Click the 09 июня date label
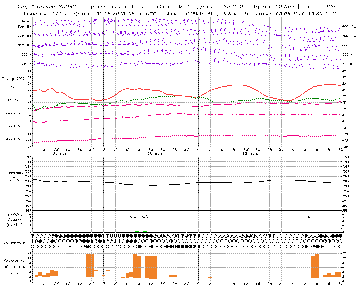This screenshot has width=357, height=286. tap(61, 154)
